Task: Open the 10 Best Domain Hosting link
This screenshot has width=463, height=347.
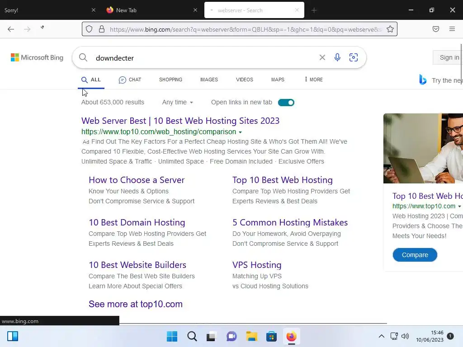Action: 137,222
